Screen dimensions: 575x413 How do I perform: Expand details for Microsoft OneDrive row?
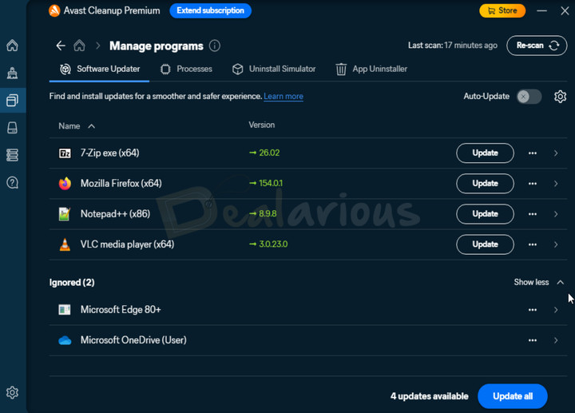[x=556, y=340]
